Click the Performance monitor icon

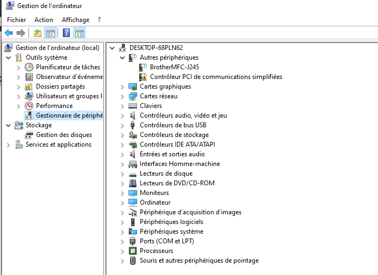(x=29, y=106)
